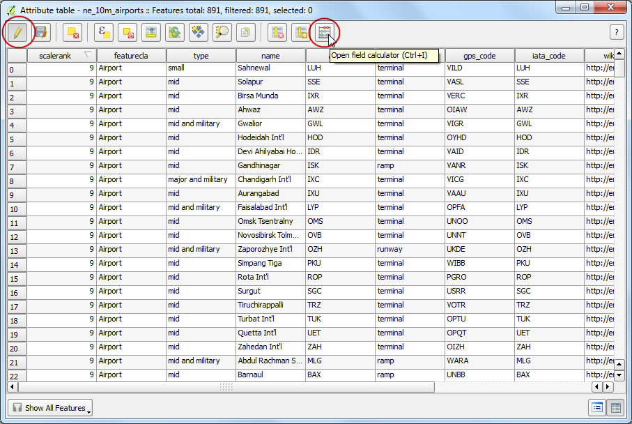Switch to form view at bottom right
Viewport: 632px width, 424px height.
597,408
